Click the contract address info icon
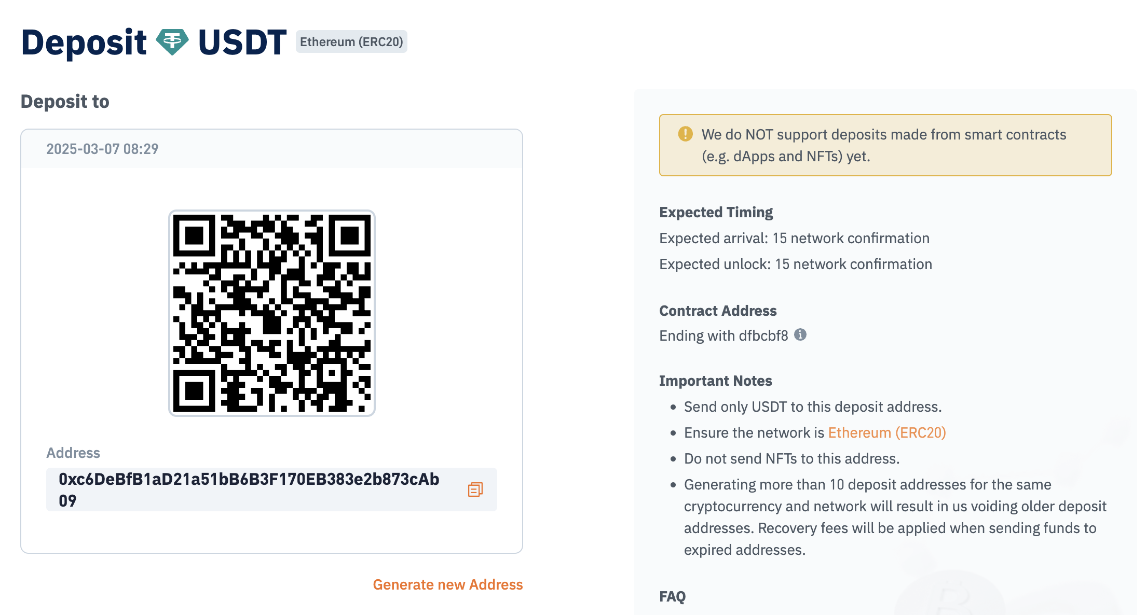This screenshot has height=615, width=1147. [800, 335]
